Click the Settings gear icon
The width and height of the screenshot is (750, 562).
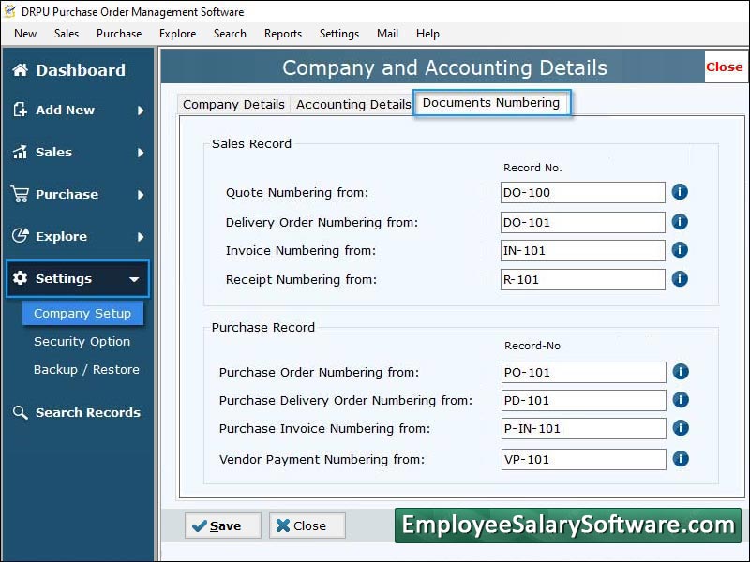tap(21, 279)
